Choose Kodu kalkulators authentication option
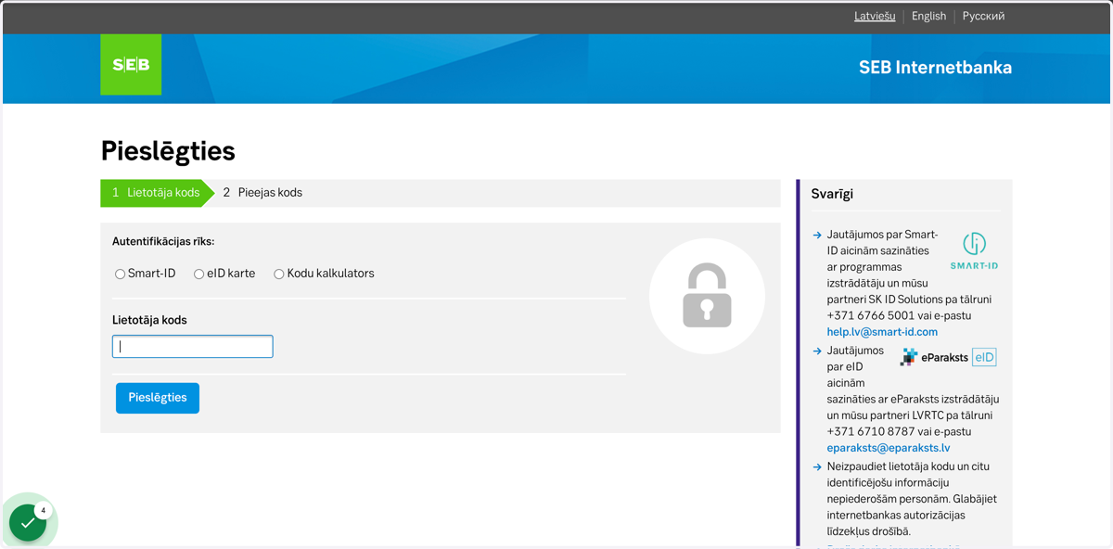Image resolution: width=1113 pixels, height=549 pixels. pyautogui.click(x=278, y=274)
